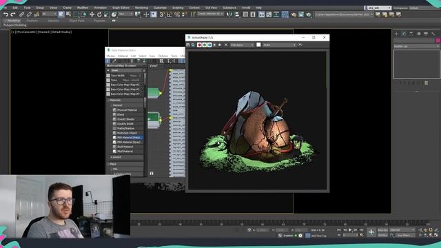Open the Create Selection Set dropdown

[210, 14]
